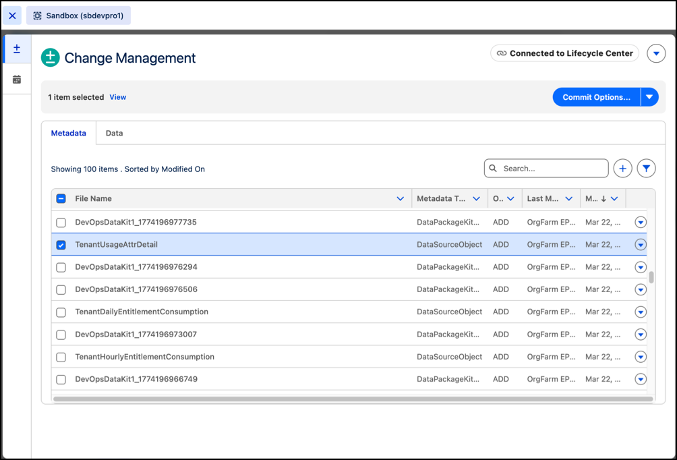Click the DevOpsDataKit1_1774196973007 file name
The width and height of the screenshot is (677, 460).
136,335
